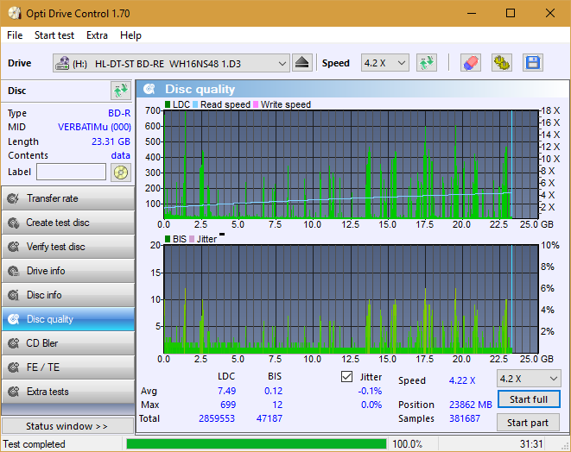Click the LDC chart area
Screen dimensions: 571x452
tap(351, 165)
